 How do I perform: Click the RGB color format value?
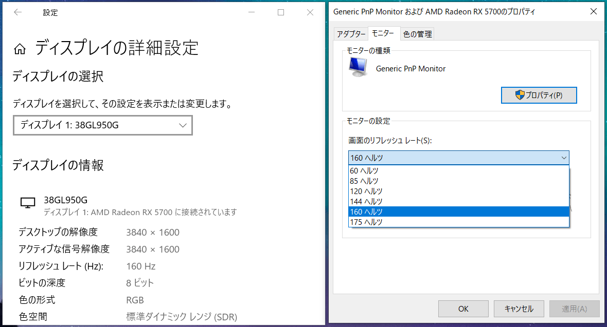(x=135, y=300)
